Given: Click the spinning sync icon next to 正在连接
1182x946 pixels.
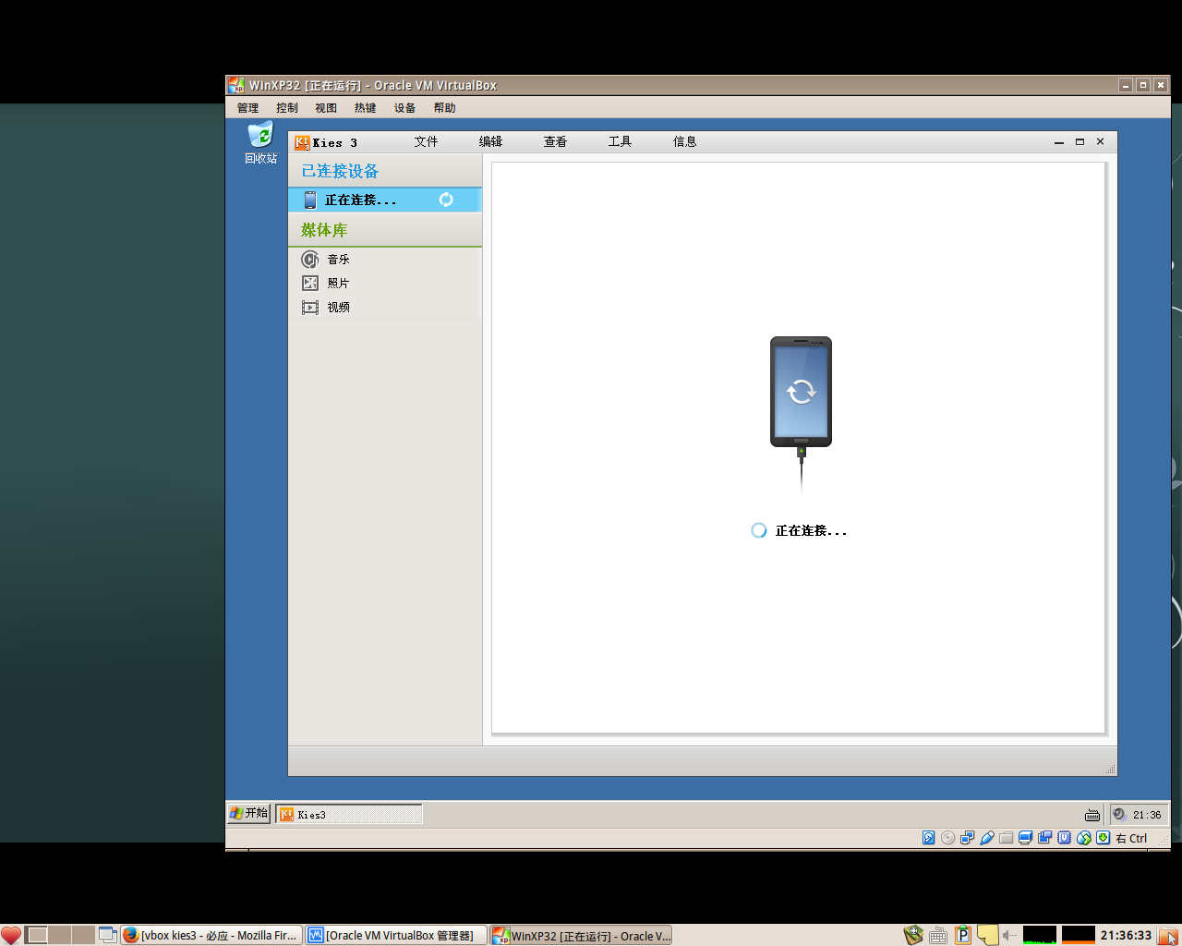Looking at the screenshot, I should click(446, 200).
